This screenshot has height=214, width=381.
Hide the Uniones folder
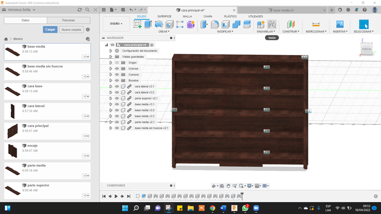coord(117,68)
